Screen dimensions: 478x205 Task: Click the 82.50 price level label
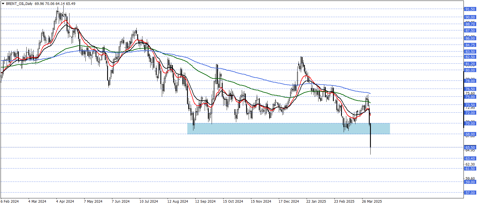coord(470,57)
